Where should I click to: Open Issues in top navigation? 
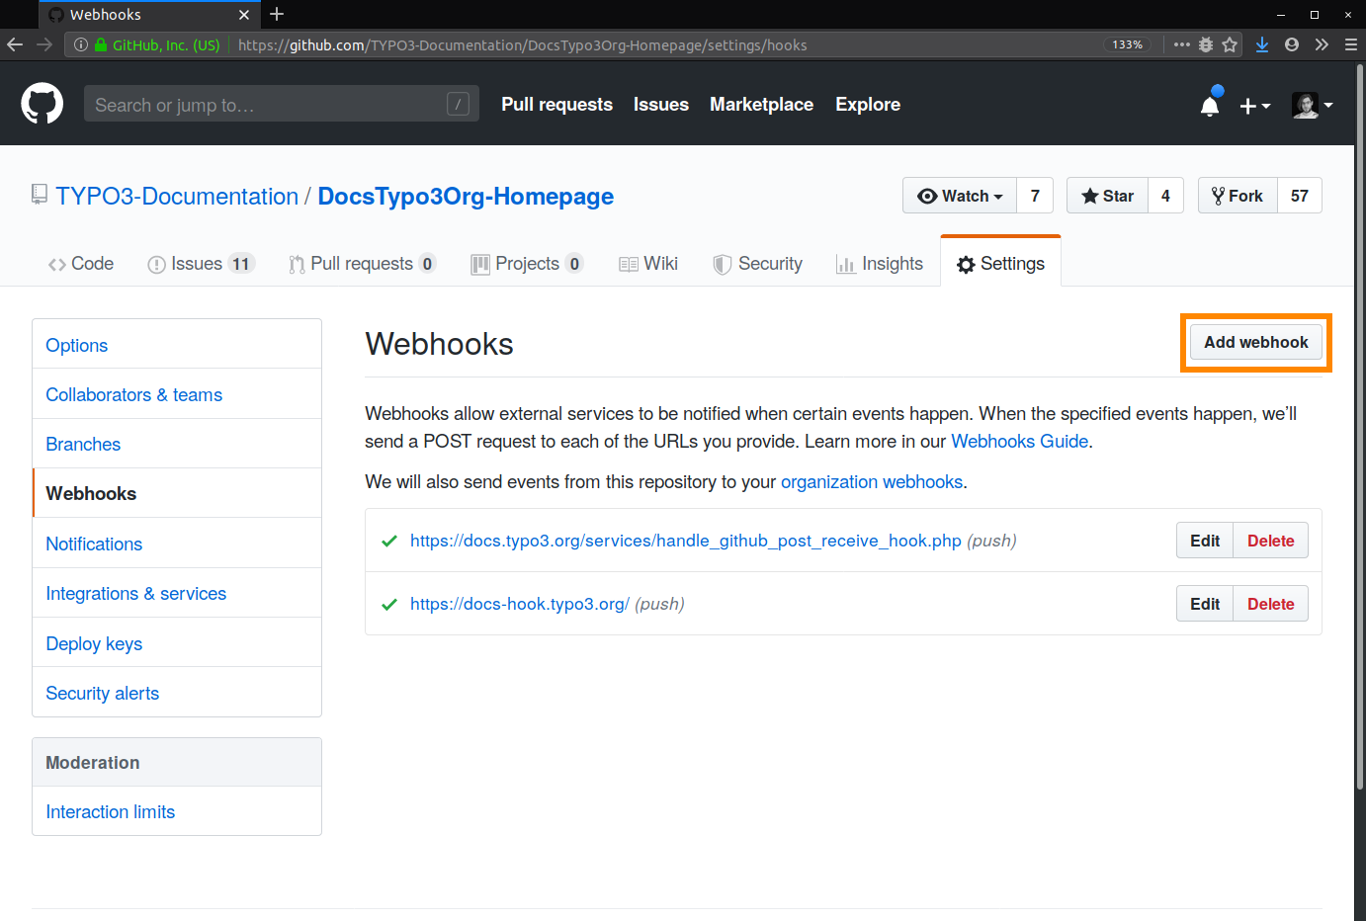(x=661, y=104)
